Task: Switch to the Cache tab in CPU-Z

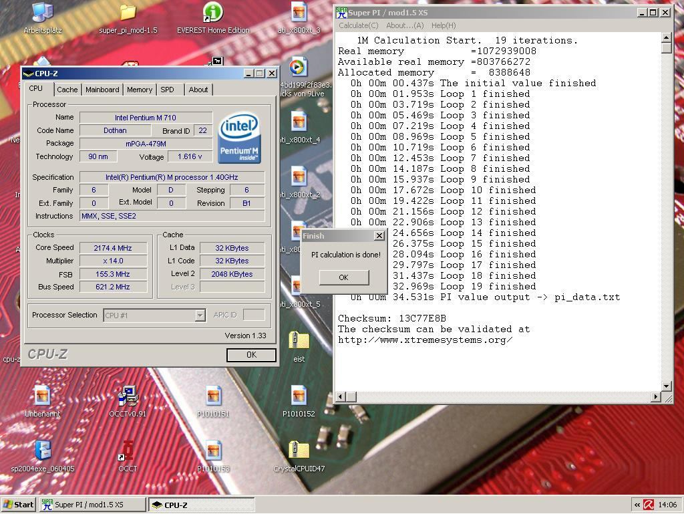Action: 67,90
